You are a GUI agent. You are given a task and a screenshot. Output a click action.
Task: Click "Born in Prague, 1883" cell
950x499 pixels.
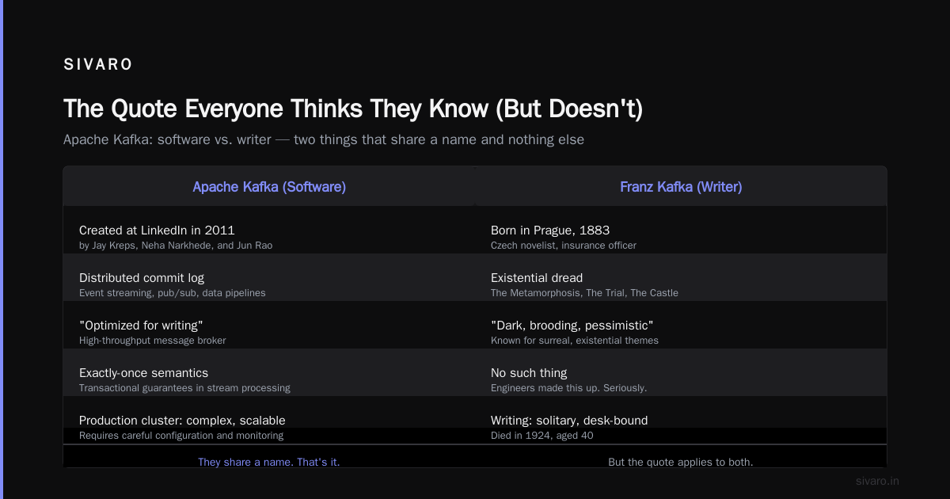point(550,230)
